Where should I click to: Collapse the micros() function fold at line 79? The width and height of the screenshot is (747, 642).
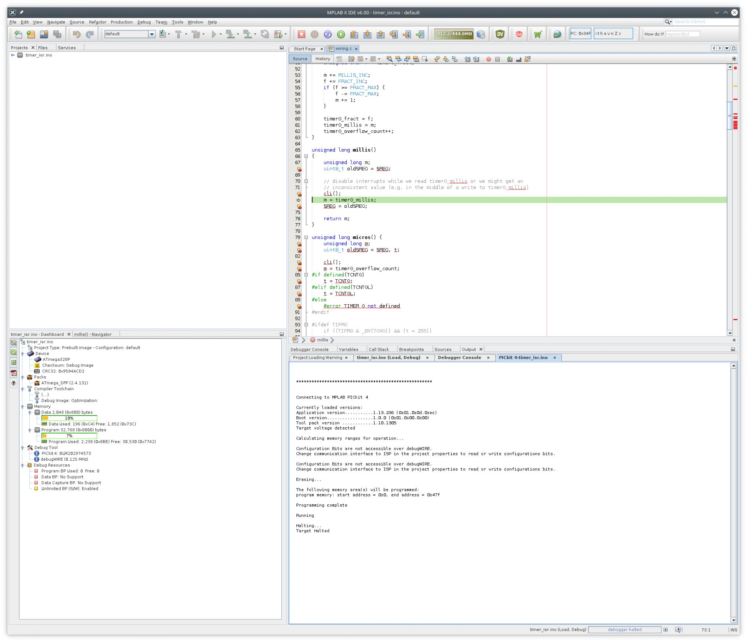(x=306, y=237)
